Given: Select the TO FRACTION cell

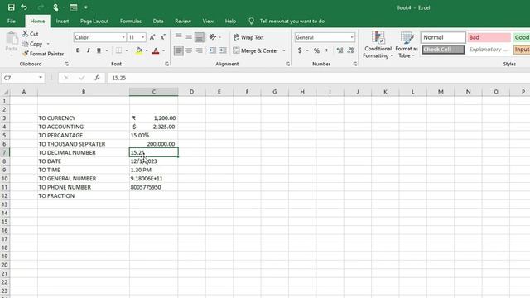Looking at the screenshot, I should pyautogui.click(x=84, y=195).
